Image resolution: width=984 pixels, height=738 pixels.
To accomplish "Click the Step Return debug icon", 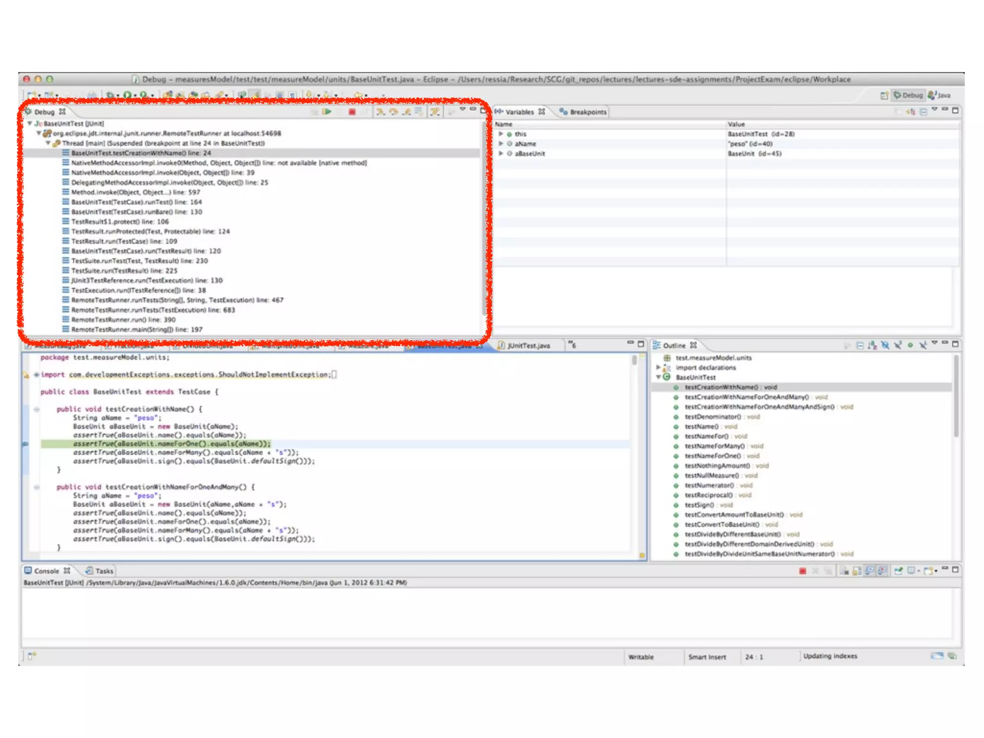I will coord(406,111).
